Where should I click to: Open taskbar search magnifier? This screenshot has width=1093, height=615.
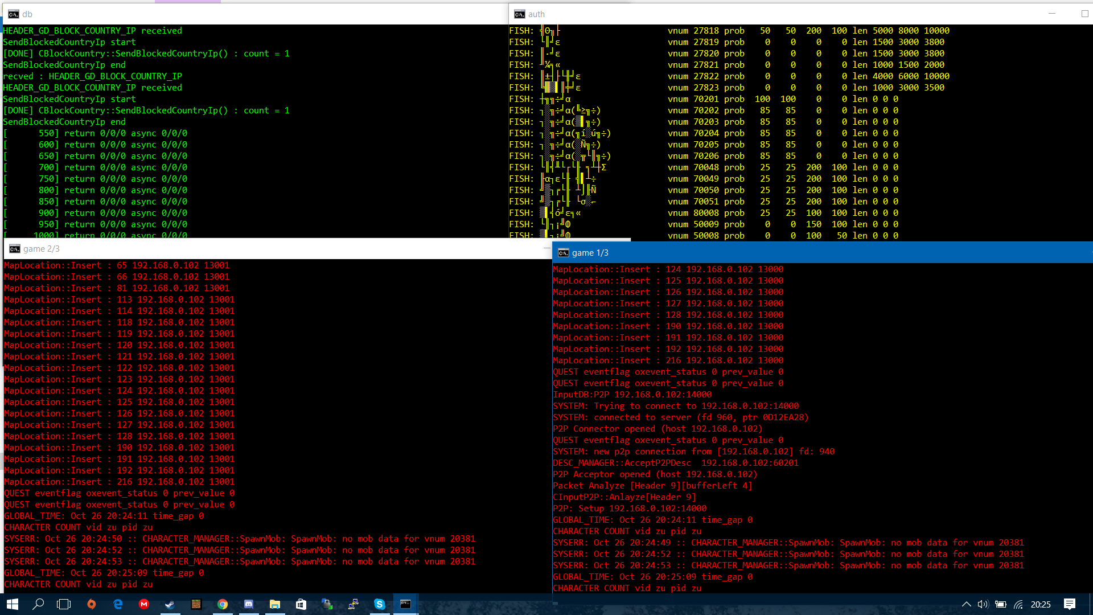tap(38, 604)
